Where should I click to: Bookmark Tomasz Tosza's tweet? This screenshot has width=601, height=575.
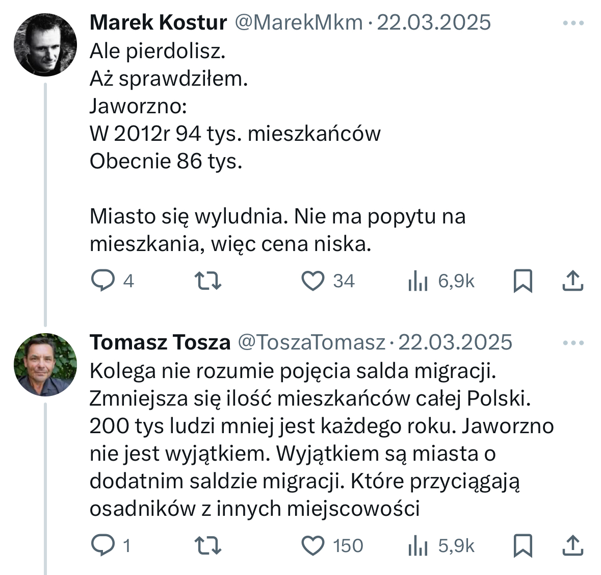(522, 545)
